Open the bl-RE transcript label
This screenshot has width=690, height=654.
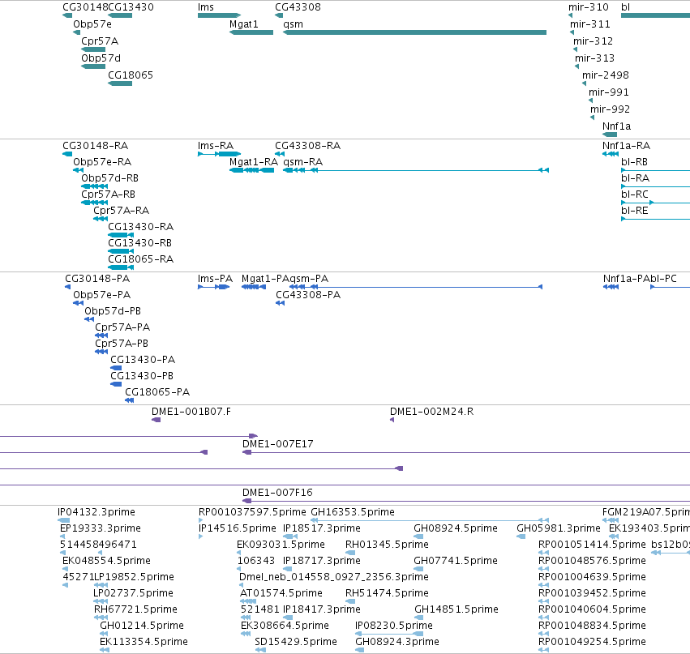point(635,211)
